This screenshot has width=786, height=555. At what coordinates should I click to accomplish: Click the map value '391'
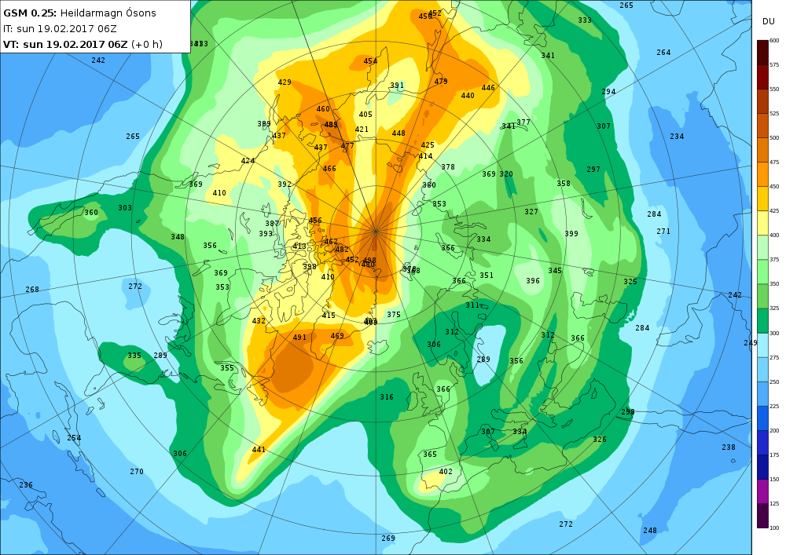[397, 85]
